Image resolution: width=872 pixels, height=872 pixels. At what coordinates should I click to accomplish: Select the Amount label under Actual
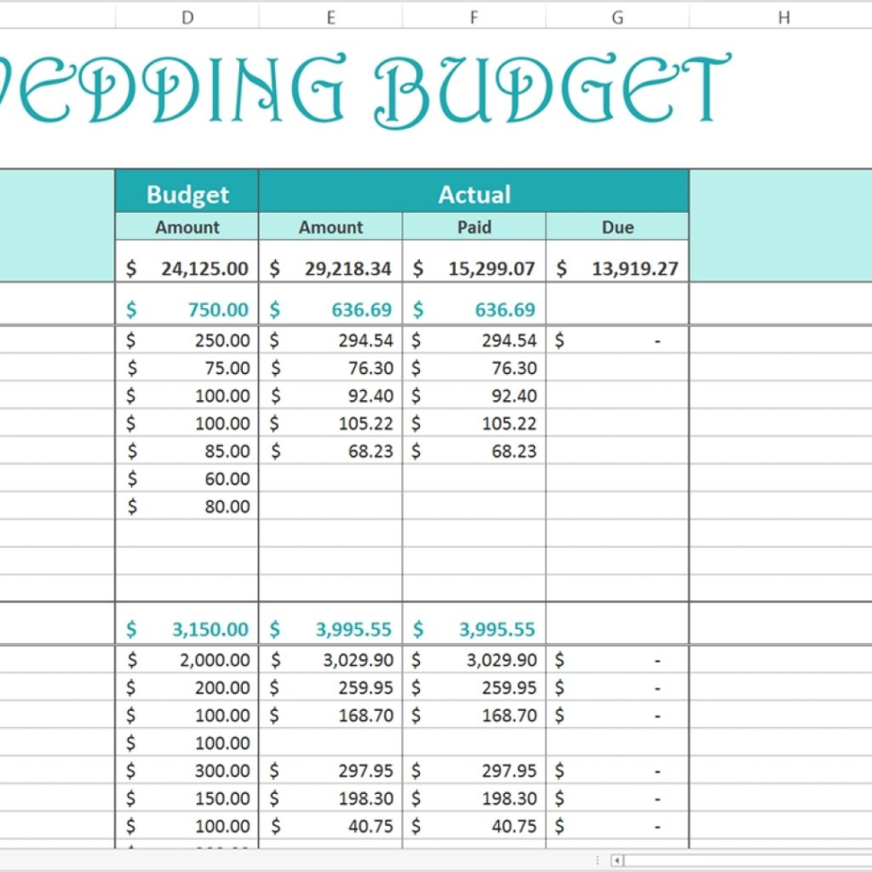tap(330, 227)
